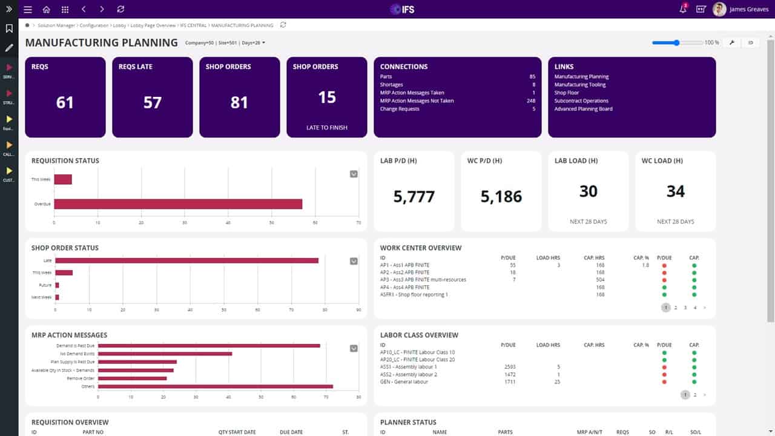Viewport: 775px width, 436px height.
Task: Open the Shop Order Status chart dropdown
Action: (354, 261)
